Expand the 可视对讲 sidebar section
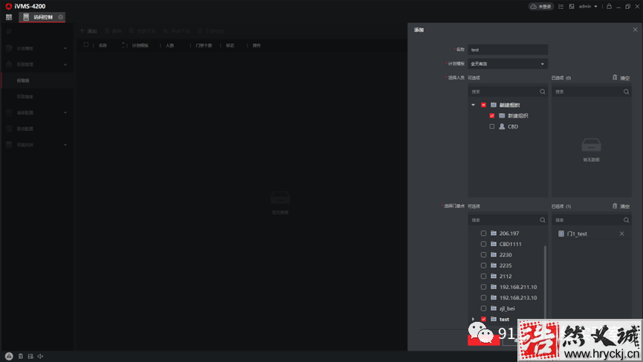Viewport: 643px width, 362px height. pos(37,145)
